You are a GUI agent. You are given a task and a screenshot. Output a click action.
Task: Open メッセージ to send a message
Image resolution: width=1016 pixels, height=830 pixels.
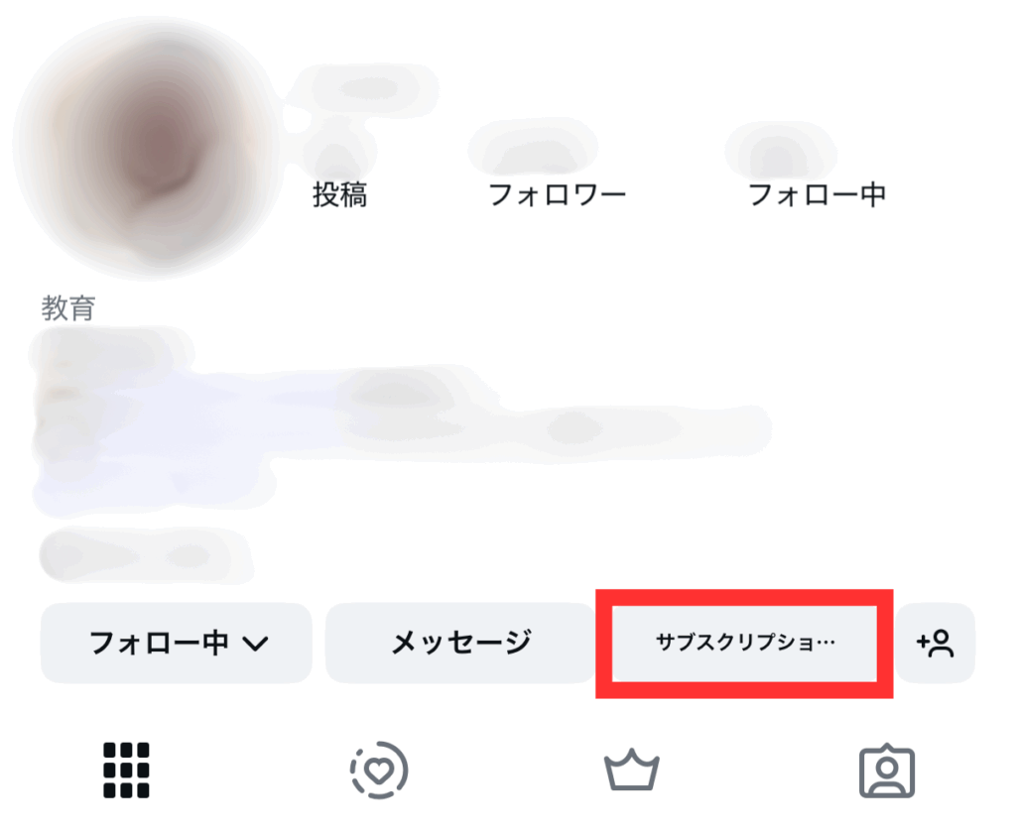(x=460, y=643)
